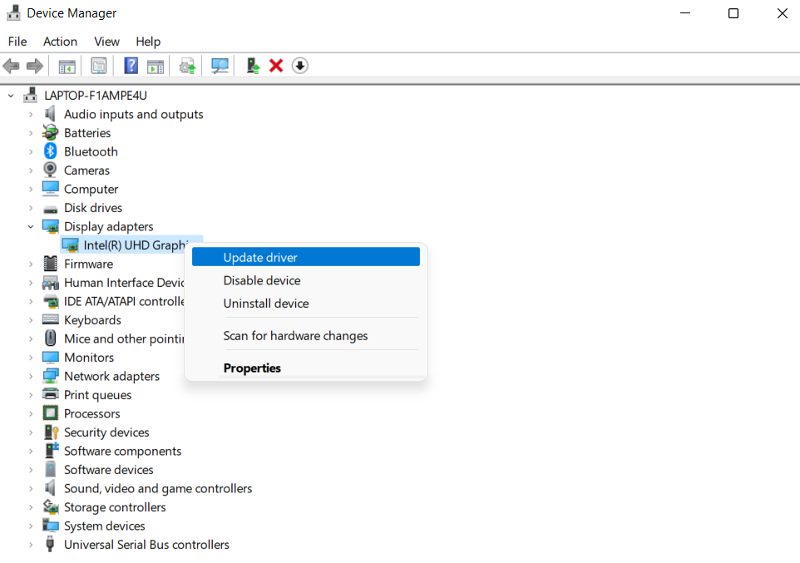Image resolution: width=800 pixels, height=563 pixels.
Task: Expand the Software components chevron
Action: [x=31, y=452]
